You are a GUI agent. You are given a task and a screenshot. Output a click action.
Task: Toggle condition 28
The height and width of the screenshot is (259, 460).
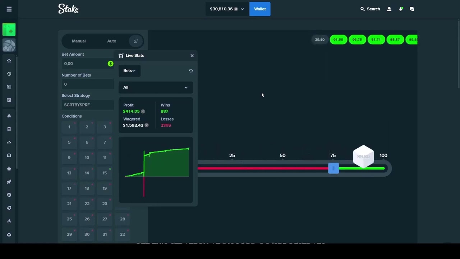click(123, 219)
